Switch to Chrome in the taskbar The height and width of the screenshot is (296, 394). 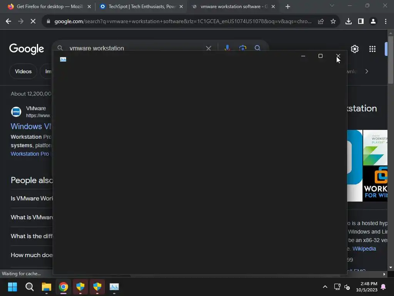click(x=63, y=287)
